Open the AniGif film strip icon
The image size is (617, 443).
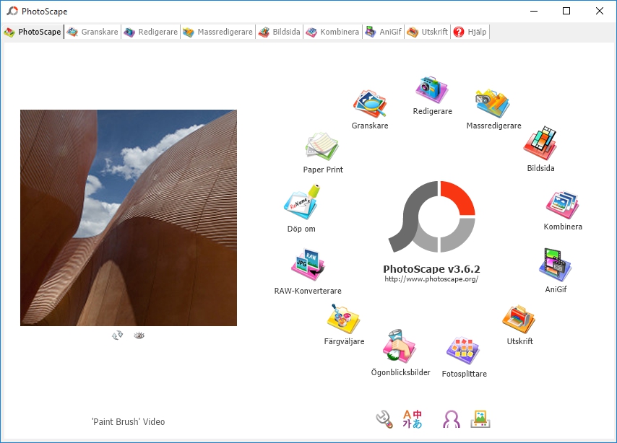555,265
